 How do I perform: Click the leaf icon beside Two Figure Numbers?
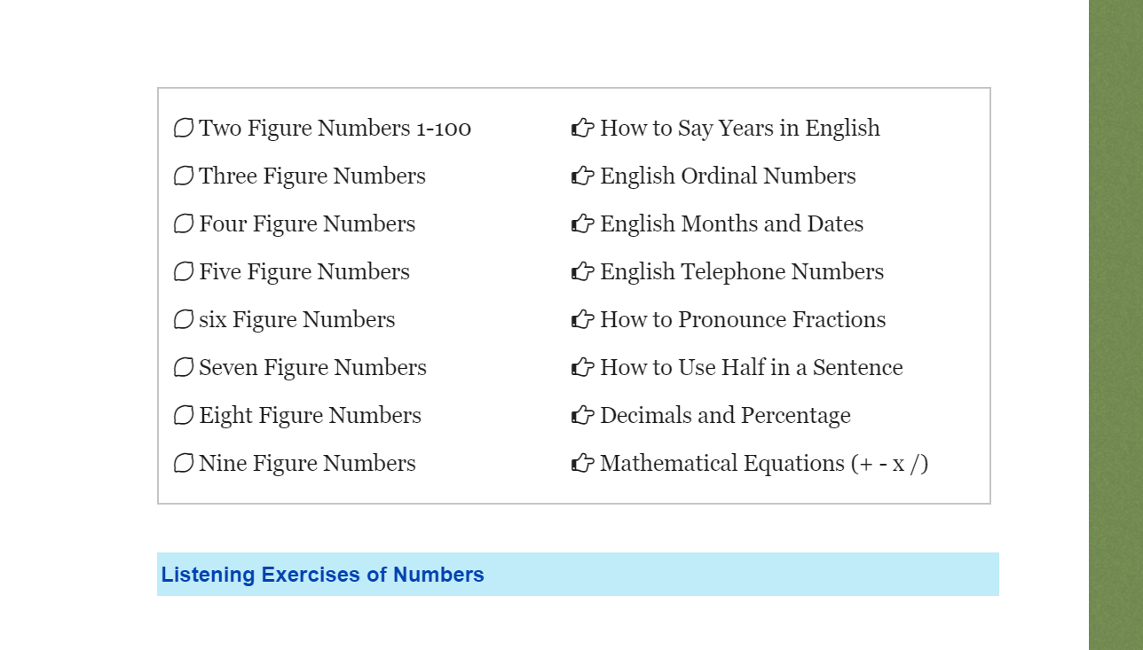[184, 129]
